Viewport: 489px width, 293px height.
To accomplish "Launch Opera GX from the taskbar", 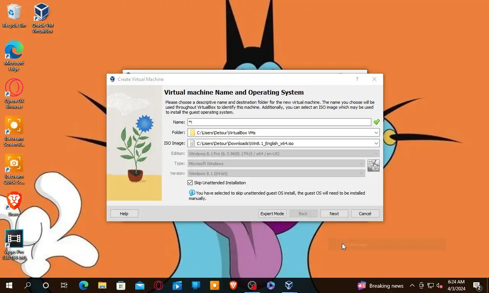I will pos(158,285).
